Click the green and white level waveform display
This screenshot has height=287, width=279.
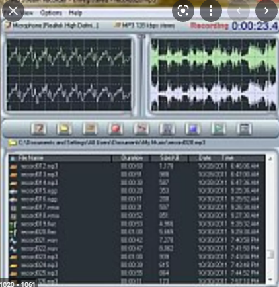[214, 75]
